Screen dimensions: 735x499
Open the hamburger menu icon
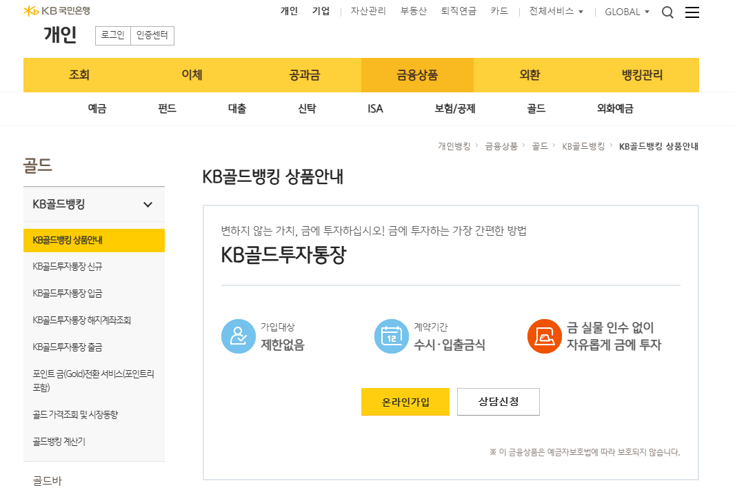(692, 12)
